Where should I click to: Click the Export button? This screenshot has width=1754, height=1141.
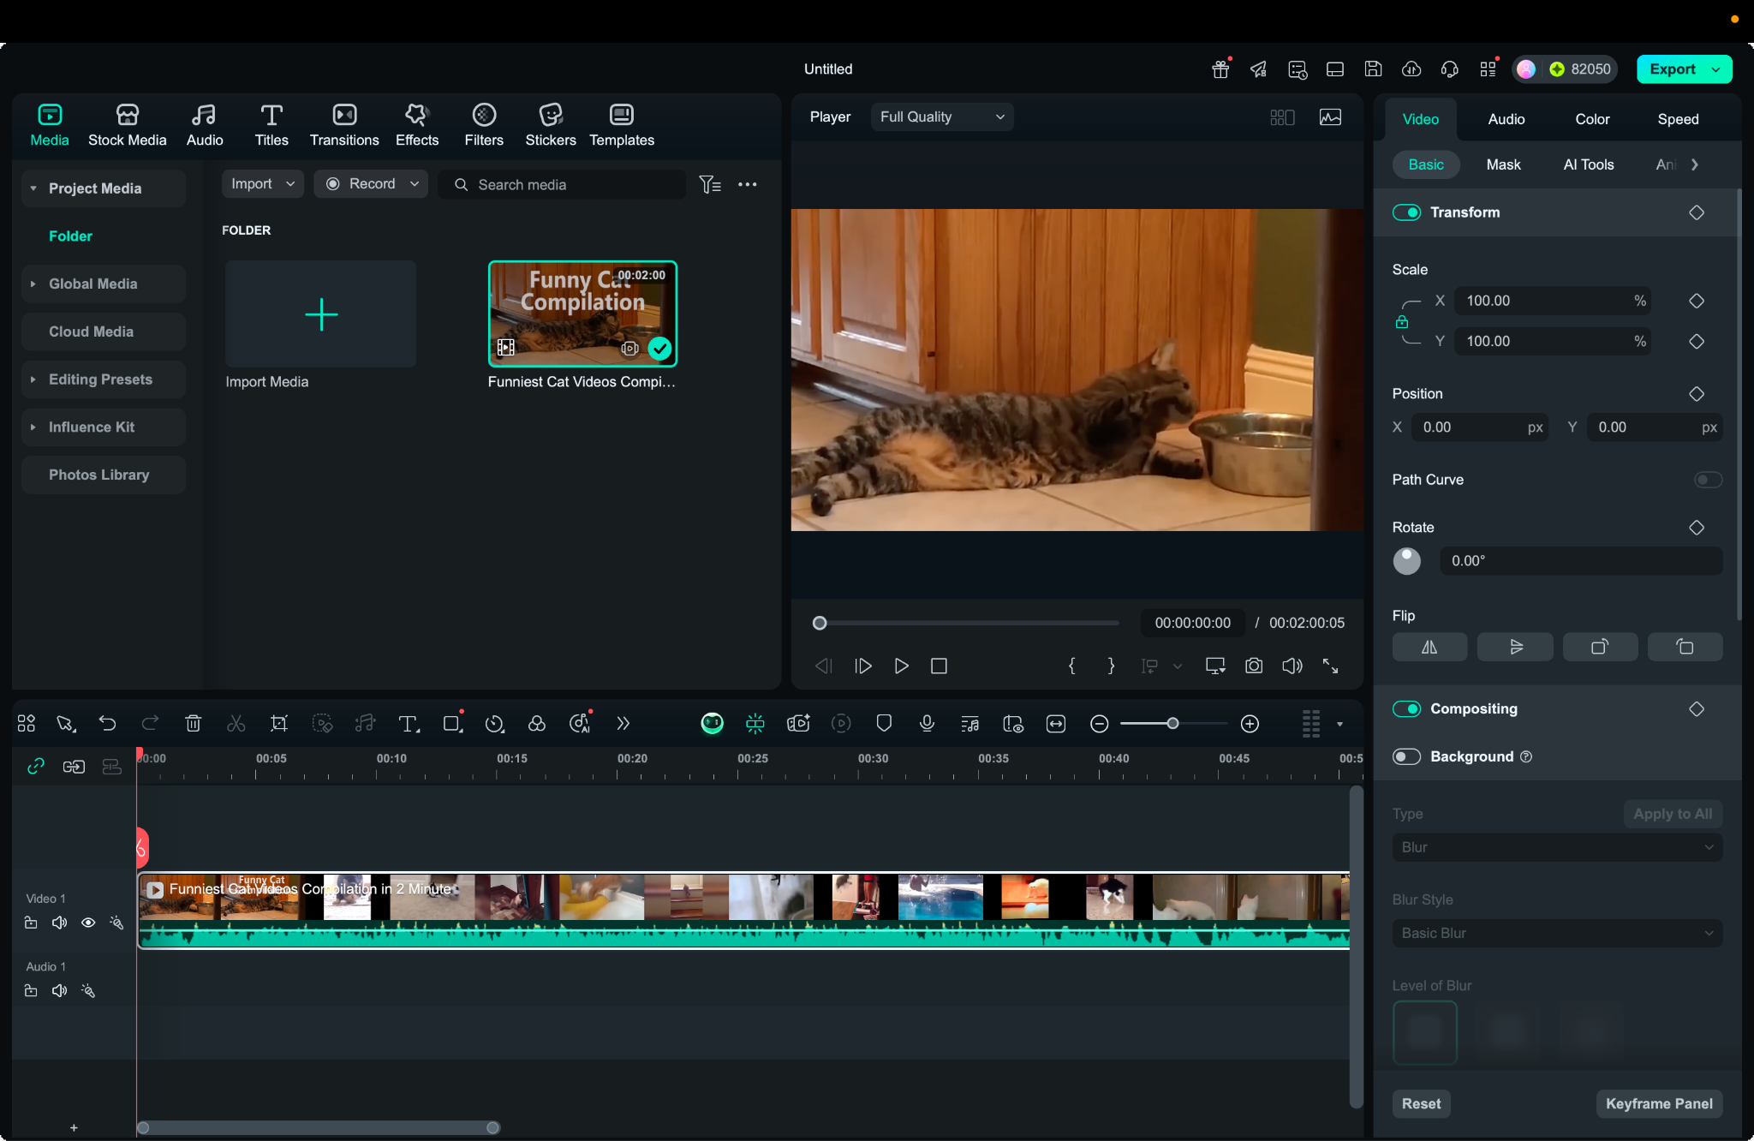(1672, 69)
